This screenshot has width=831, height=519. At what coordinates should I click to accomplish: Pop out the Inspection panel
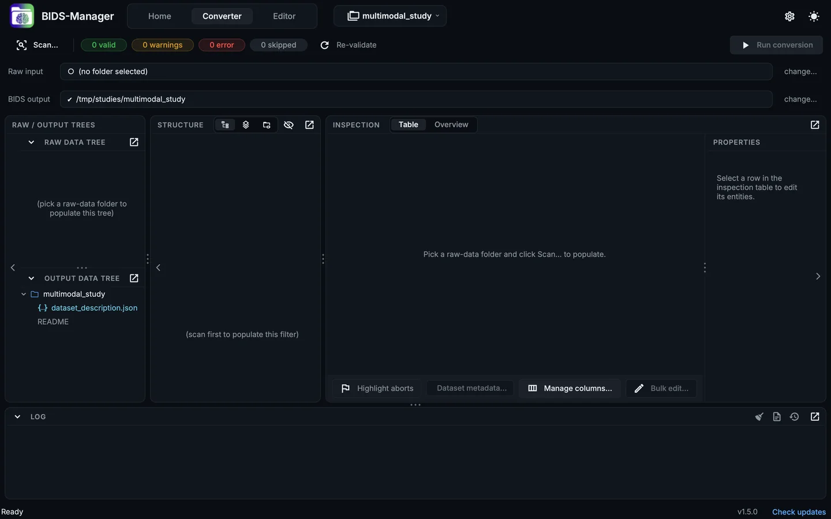[x=815, y=125]
